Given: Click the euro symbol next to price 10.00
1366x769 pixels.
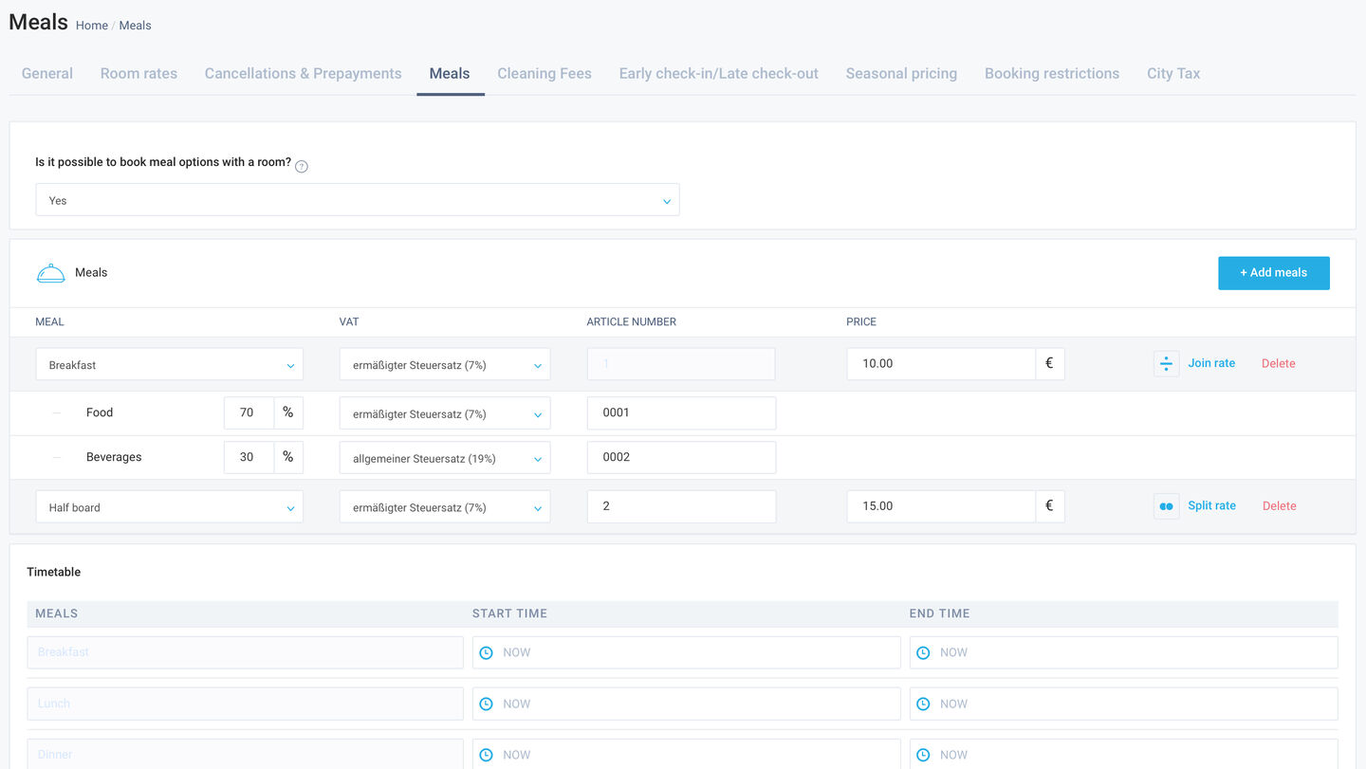Looking at the screenshot, I should pos(1050,363).
